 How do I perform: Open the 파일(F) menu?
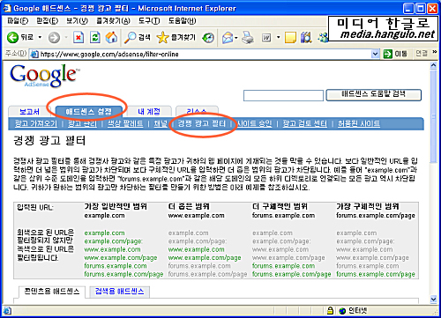click(x=18, y=21)
